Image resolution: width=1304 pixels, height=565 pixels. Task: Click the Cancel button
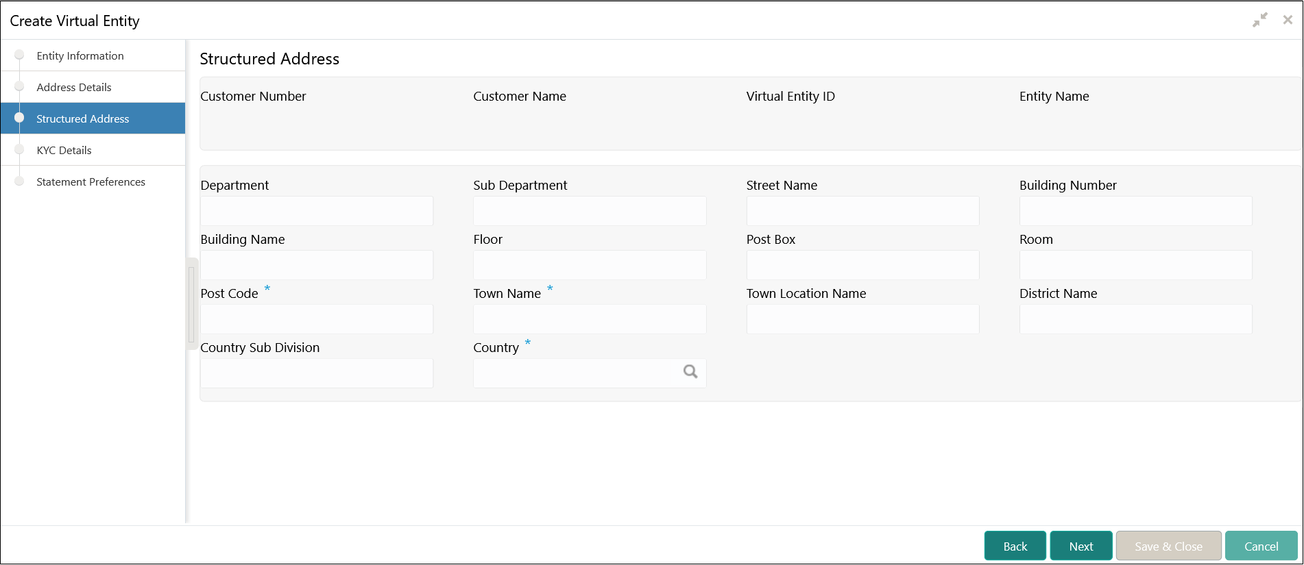coord(1261,546)
